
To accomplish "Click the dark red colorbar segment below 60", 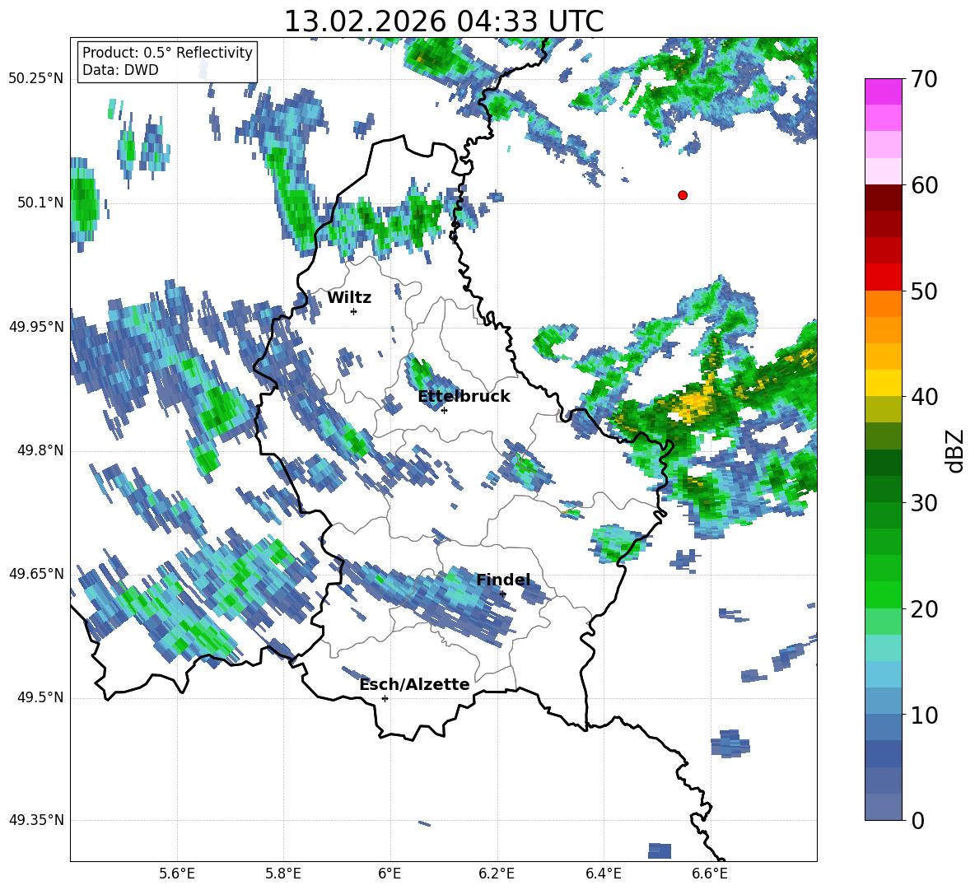I will [x=883, y=197].
